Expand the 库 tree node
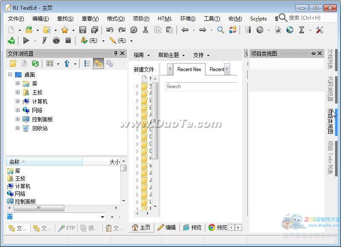Viewport: 341px width, 247px height. pos(17,83)
